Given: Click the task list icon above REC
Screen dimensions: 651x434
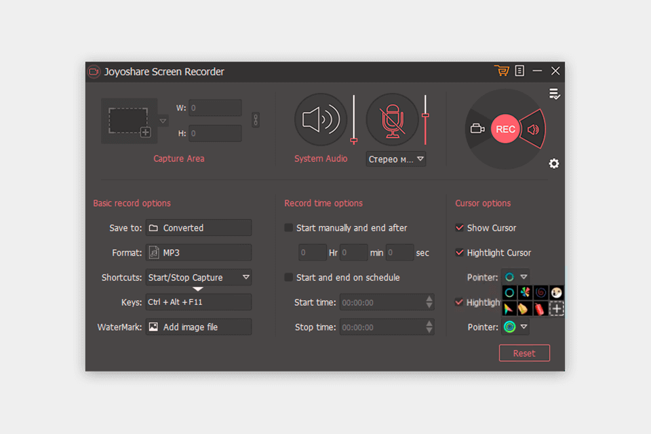Looking at the screenshot, I should (554, 94).
